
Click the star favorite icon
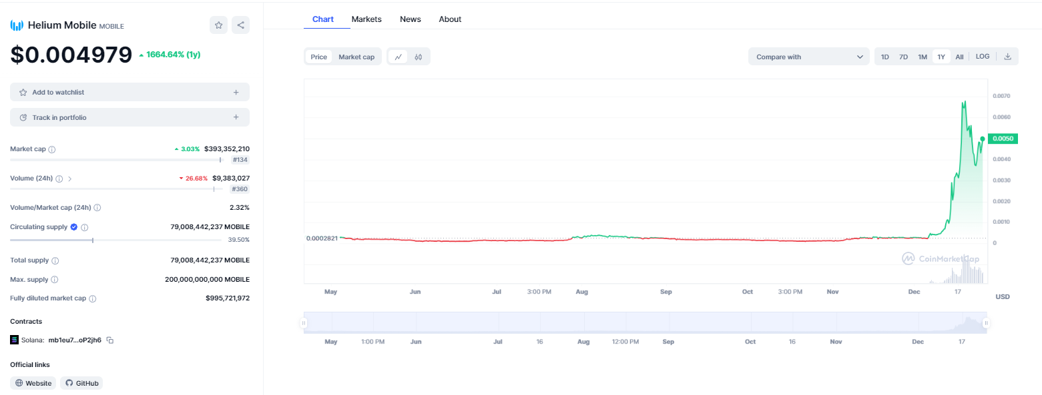[x=218, y=25]
